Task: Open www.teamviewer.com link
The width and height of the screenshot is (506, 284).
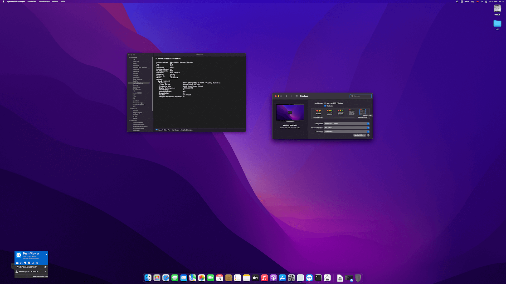Action: click(x=40, y=276)
